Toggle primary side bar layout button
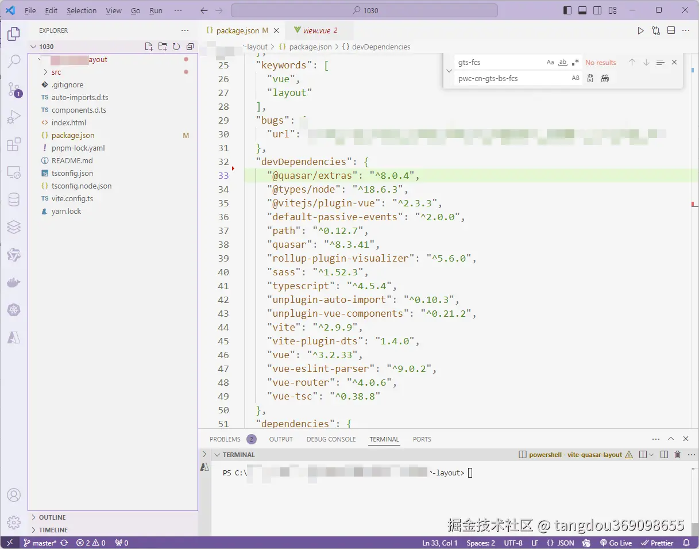The image size is (699, 549). [567, 10]
